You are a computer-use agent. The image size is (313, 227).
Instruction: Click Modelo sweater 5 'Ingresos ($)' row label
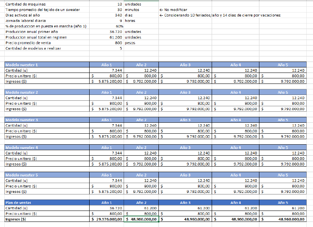pos(47,192)
